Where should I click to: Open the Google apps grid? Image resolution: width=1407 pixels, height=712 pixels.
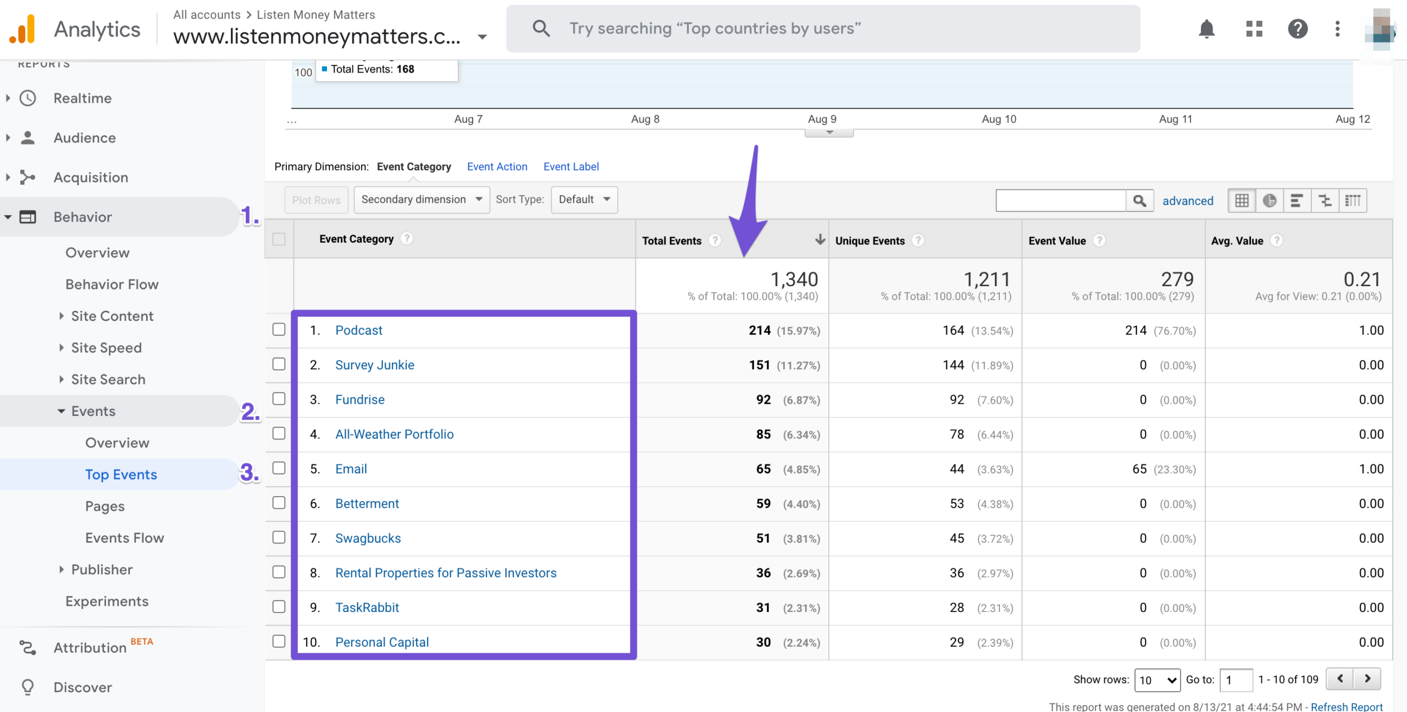coord(1254,29)
